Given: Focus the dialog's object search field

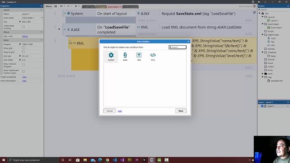Looking at the screenshot, I should click(x=177, y=47).
